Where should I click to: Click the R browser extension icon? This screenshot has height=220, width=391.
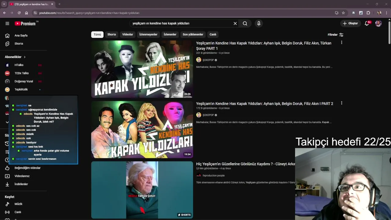[353, 13]
